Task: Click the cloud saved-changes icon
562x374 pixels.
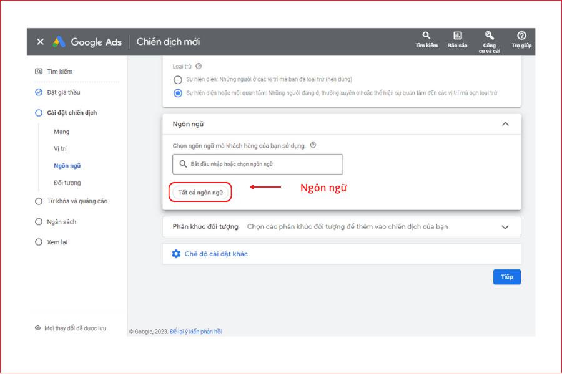Action: [x=37, y=328]
